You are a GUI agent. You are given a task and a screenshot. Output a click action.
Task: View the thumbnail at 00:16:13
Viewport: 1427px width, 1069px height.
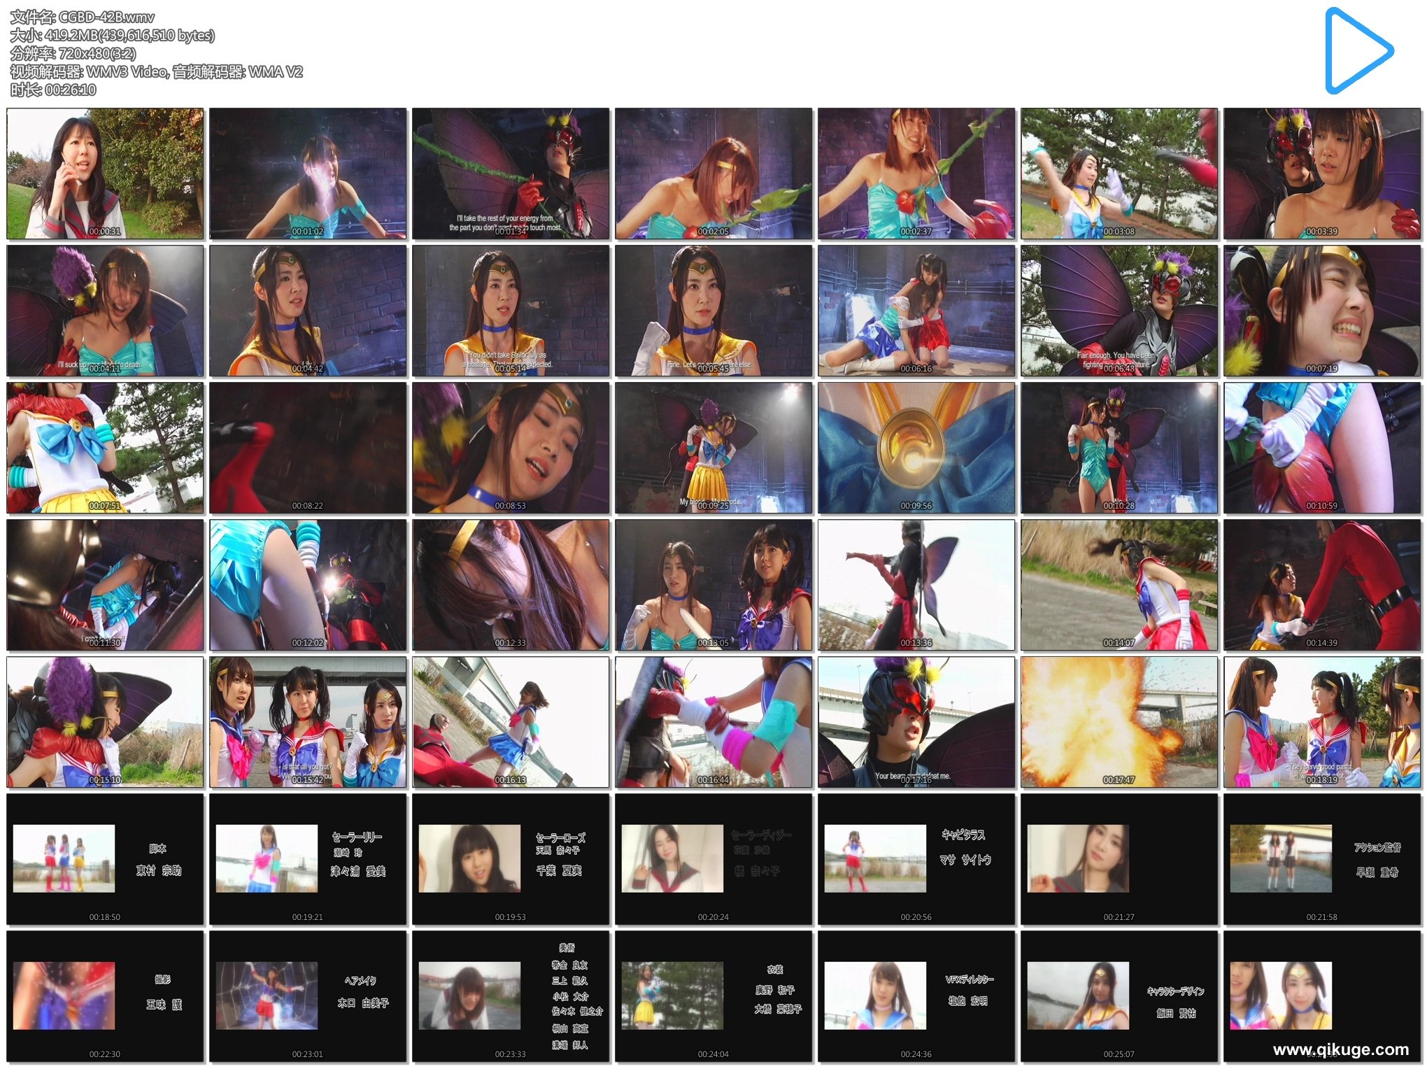[x=511, y=722]
